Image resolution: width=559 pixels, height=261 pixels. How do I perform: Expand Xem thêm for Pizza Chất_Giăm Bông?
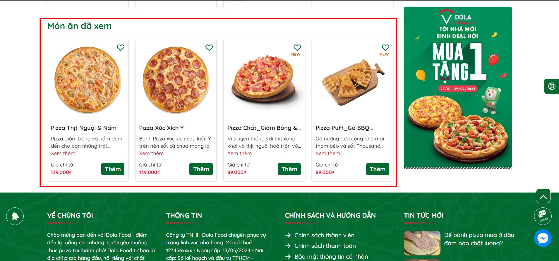239,153
